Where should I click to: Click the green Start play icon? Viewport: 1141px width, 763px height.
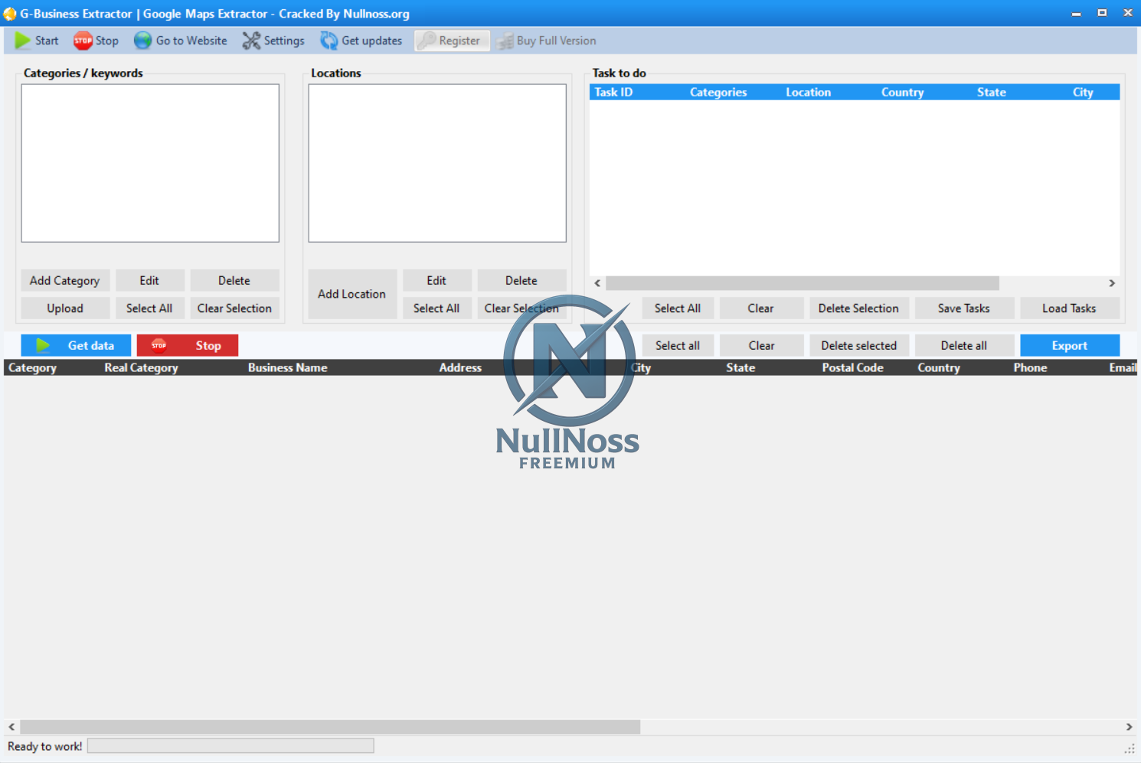click(x=23, y=41)
